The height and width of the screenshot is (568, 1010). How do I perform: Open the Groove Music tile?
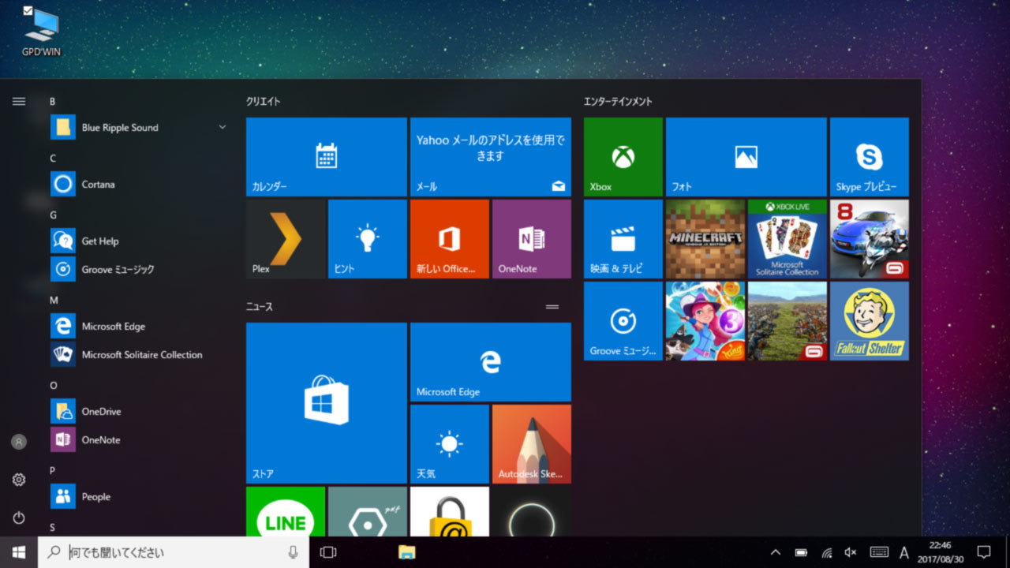623,321
